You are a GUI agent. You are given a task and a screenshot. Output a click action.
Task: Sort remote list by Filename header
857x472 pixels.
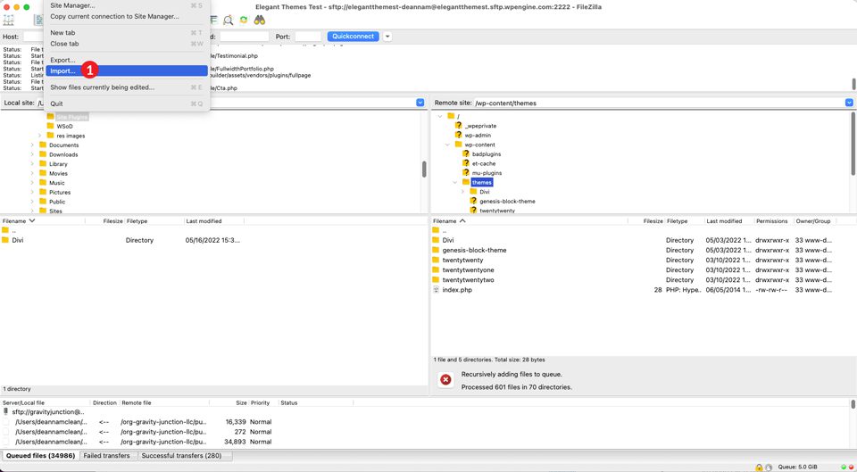point(530,221)
